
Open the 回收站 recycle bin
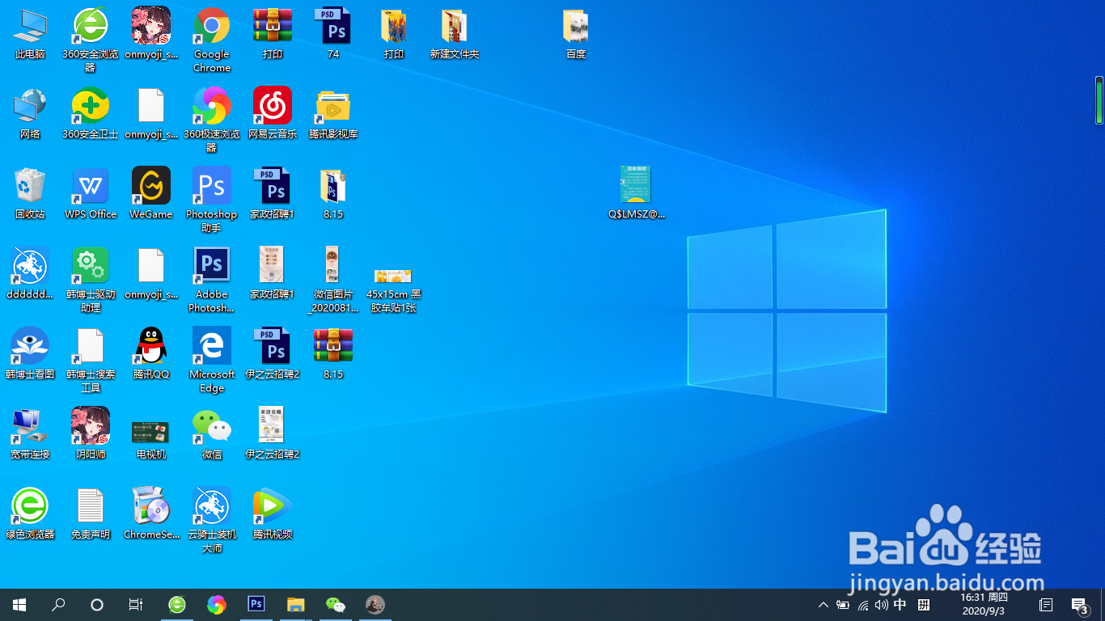(30, 194)
